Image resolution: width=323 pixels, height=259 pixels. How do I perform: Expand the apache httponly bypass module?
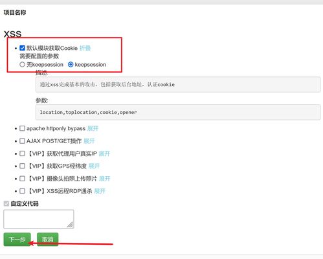(x=93, y=128)
